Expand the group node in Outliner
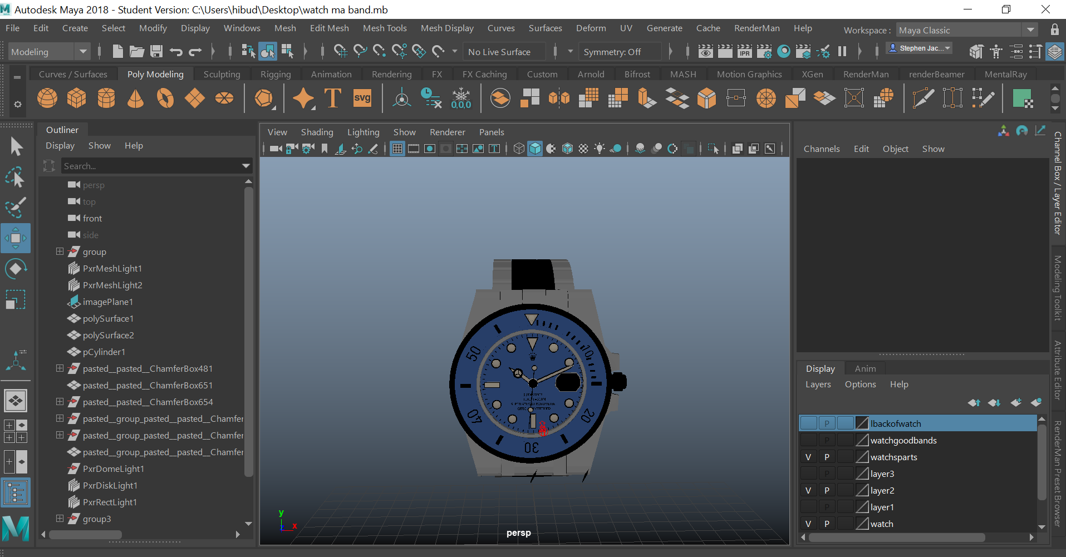 coord(60,252)
